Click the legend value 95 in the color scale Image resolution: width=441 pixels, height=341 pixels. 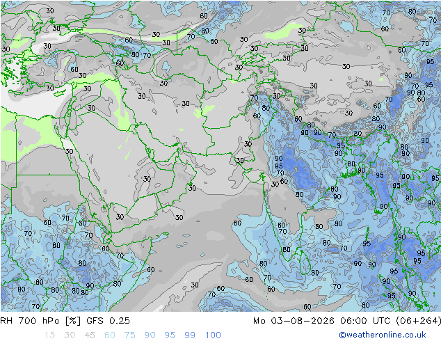coord(170,335)
